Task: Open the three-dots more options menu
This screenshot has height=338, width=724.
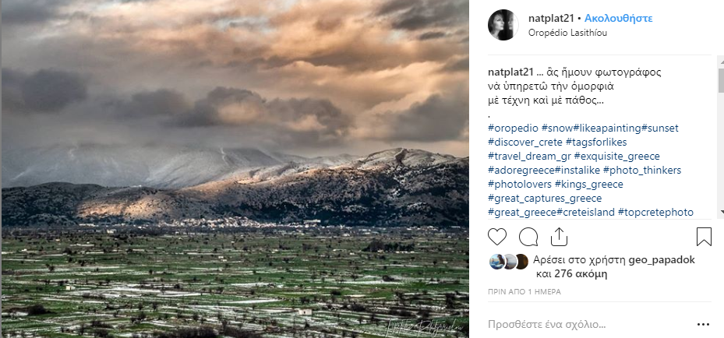Action: pyautogui.click(x=703, y=325)
